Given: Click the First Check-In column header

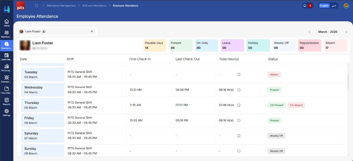Looking at the screenshot, I should pos(140,59).
